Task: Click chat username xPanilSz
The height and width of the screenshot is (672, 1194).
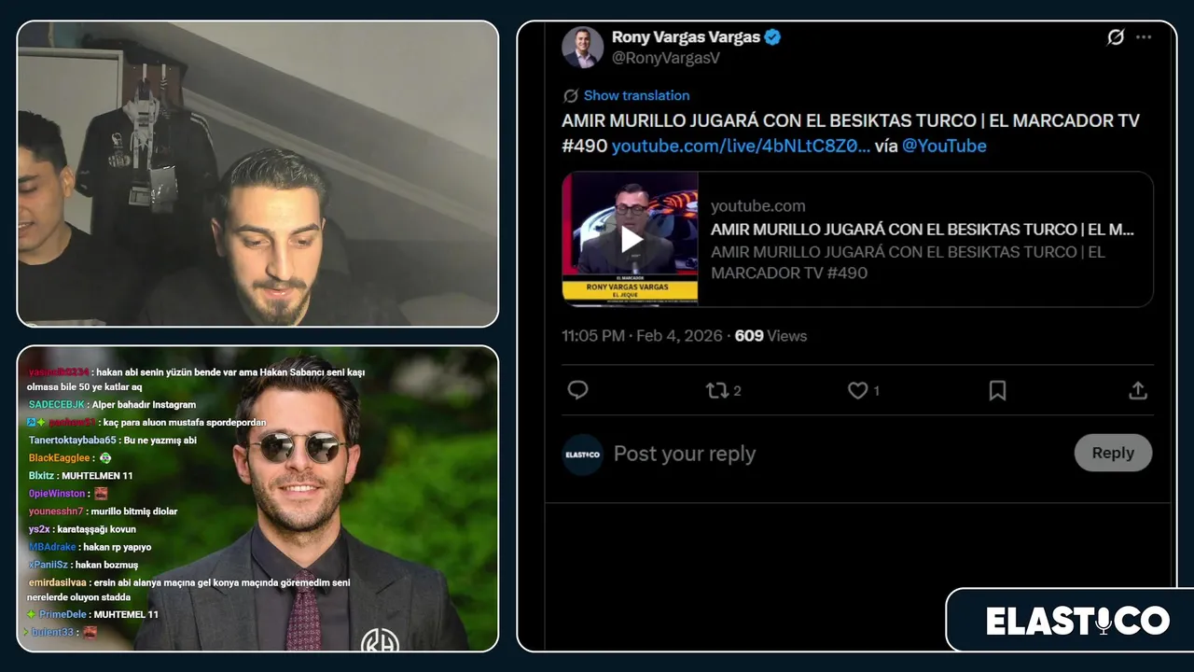Action: 48,565
